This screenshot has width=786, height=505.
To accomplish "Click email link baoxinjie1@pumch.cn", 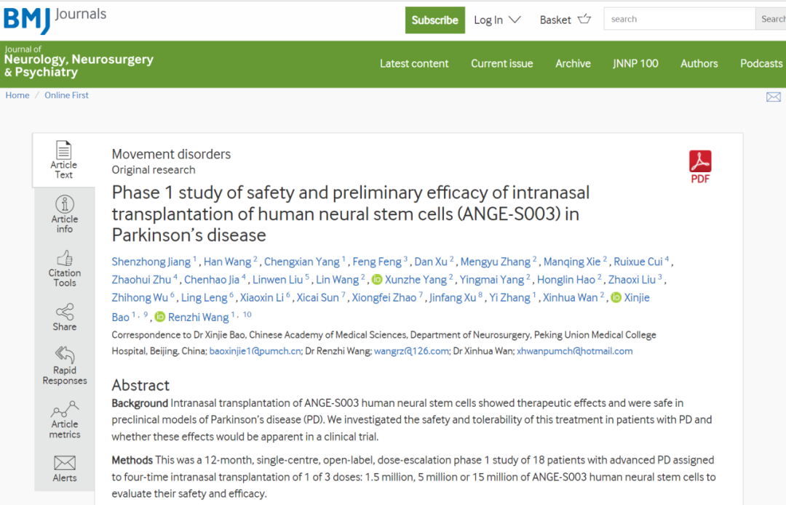I will click(x=255, y=351).
